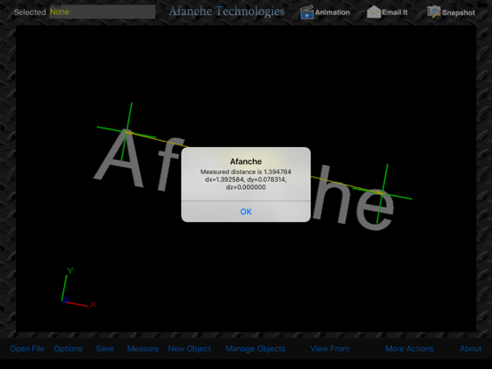The height and width of the screenshot is (369, 492).
Task: Open the More Actions menu
Action: 409,348
